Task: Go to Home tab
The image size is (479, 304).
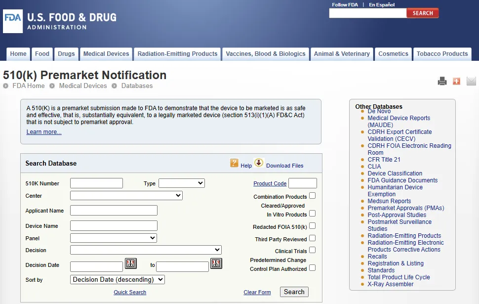Action: (x=18, y=54)
